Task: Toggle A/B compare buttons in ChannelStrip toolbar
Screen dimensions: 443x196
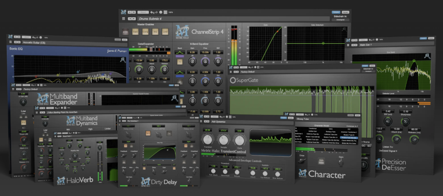Action: tap(132, 13)
